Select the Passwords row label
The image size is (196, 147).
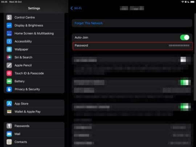[22, 126]
